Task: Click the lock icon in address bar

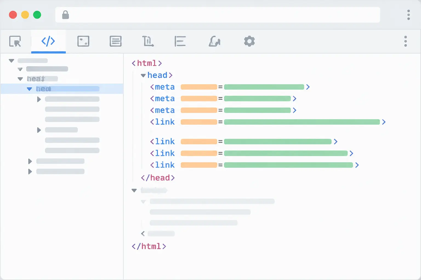Action: [x=66, y=15]
